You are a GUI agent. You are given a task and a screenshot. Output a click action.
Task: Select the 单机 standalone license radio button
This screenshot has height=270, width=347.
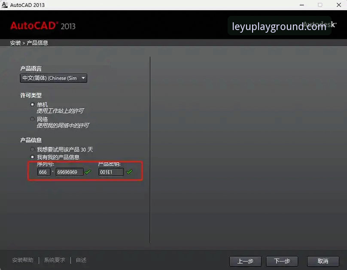[x=32, y=104]
